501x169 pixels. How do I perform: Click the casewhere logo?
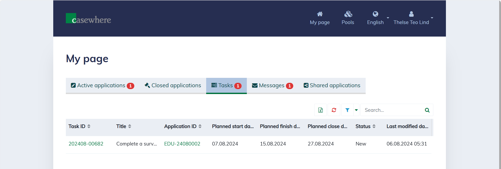[x=88, y=19]
